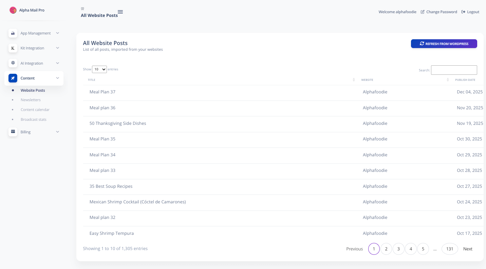Open the Show entries dropdown

pos(99,69)
